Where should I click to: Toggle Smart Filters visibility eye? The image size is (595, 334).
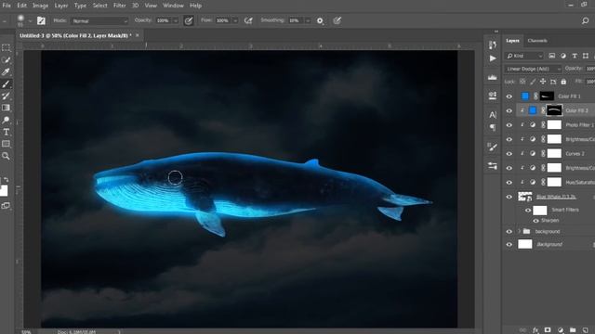pyautogui.click(x=528, y=211)
